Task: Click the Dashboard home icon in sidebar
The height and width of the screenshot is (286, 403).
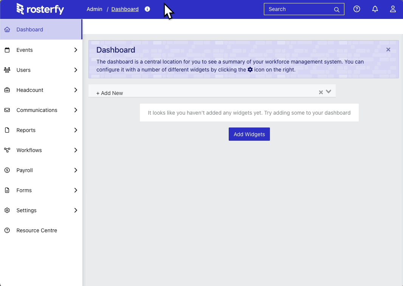Action: pyautogui.click(x=7, y=30)
